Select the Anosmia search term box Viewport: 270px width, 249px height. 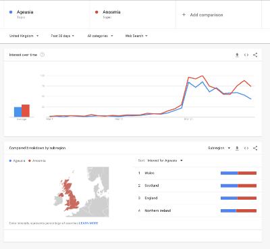(x=133, y=14)
